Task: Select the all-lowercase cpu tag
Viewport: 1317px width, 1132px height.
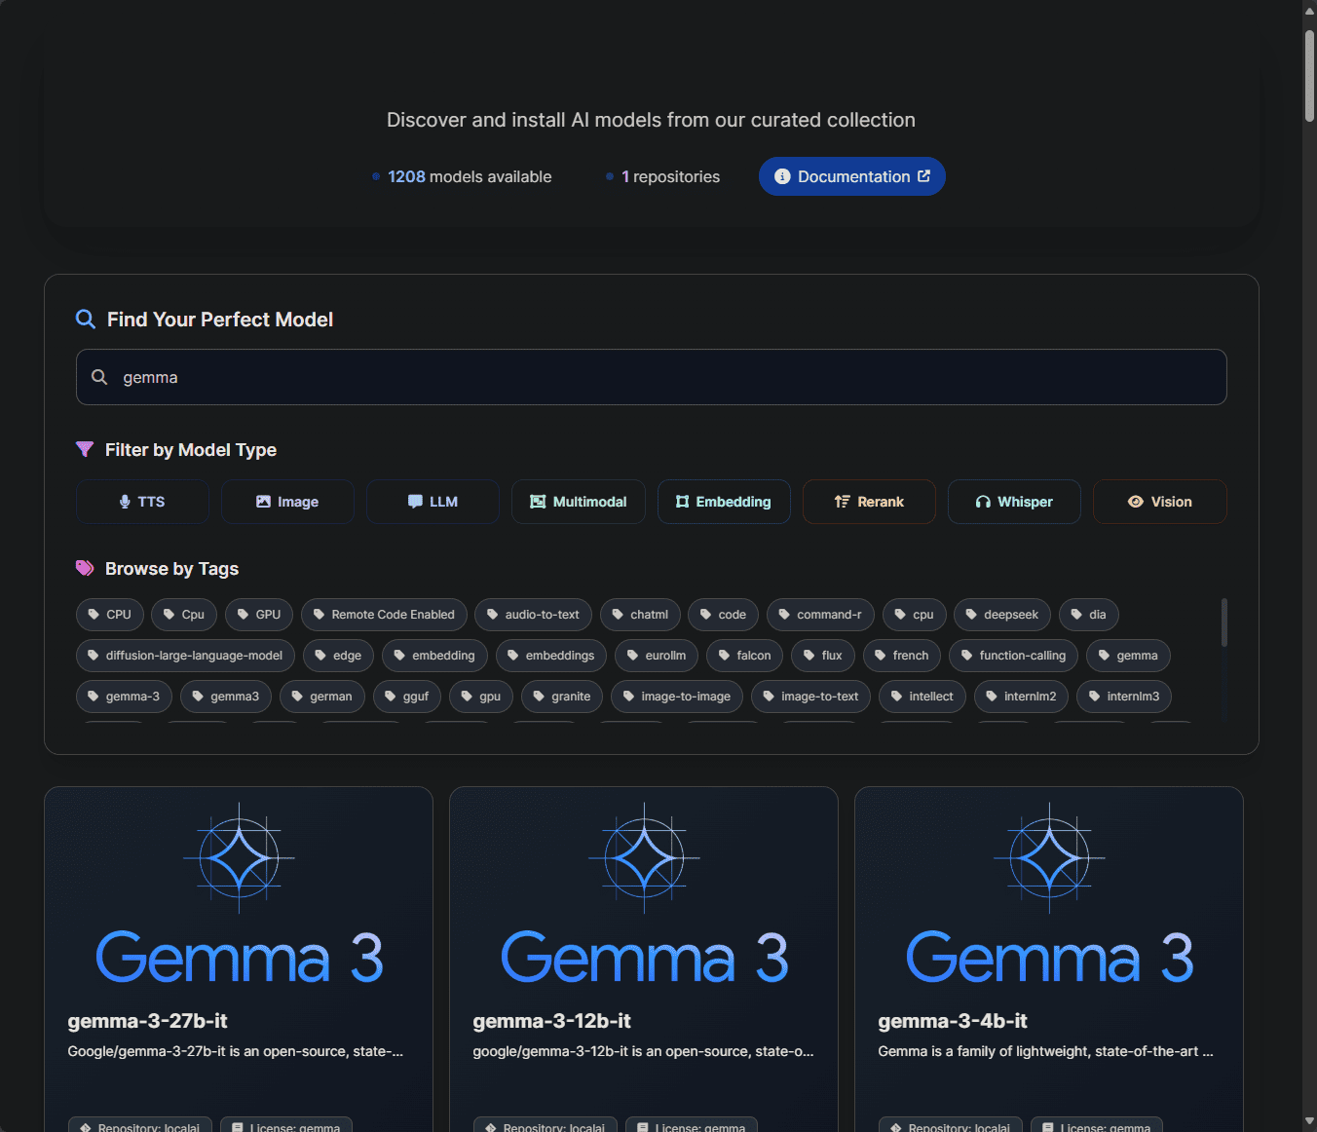Action: click(914, 615)
